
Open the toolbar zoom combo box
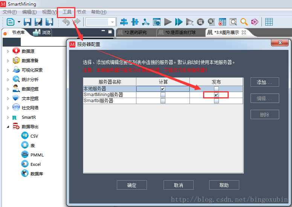point(101,22)
